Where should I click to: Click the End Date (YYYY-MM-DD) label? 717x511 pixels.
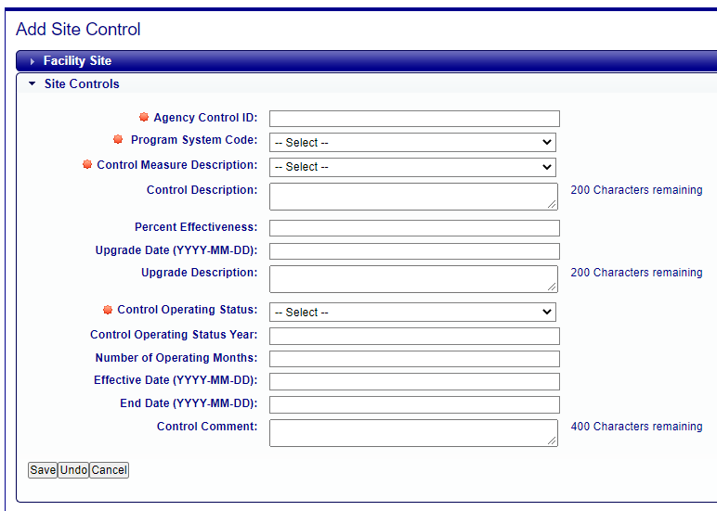click(189, 403)
